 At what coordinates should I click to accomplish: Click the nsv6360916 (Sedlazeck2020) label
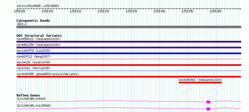pyautogui.click(x=200, y=80)
